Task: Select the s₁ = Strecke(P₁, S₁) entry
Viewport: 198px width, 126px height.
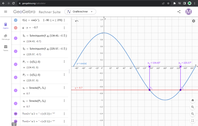Action: (x=34, y=88)
